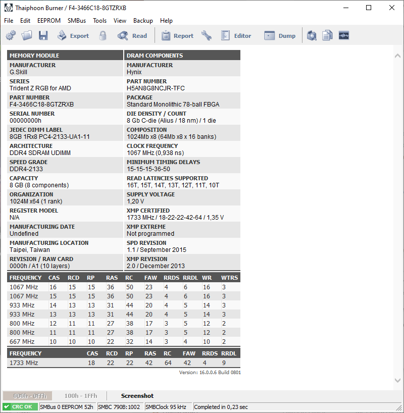
Task: Maximize the Thaiphoon Burner window
Action: coord(369,8)
